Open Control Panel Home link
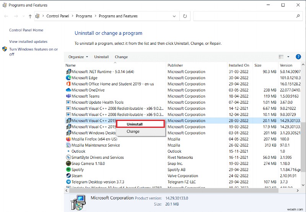The height and width of the screenshot is (212, 306). [x=26, y=30]
